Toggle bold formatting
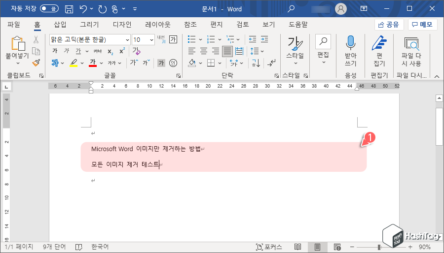The image size is (444, 253). (x=55, y=51)
